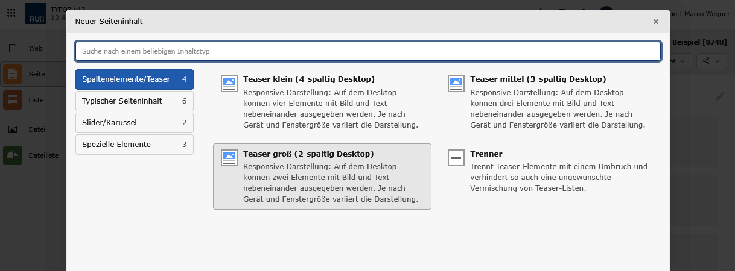Click the Trenner divider icon
Viewport: 735px width, 271px height.
point(456,158)
